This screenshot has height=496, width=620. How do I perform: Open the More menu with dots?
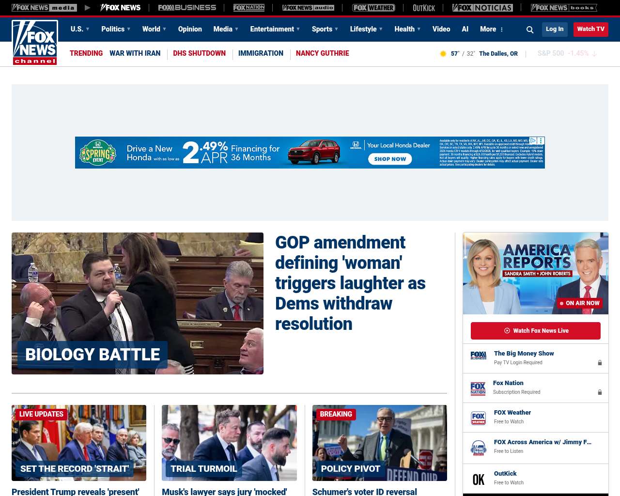pyautogui.click(x=492, y=29)
